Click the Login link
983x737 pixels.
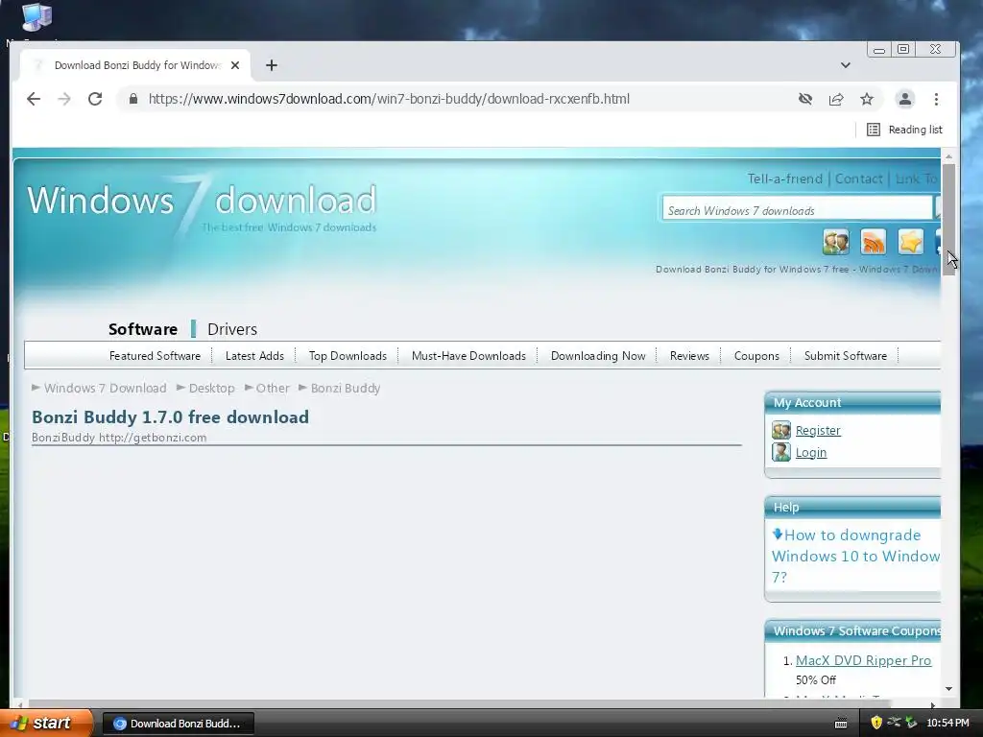point(811,453)
